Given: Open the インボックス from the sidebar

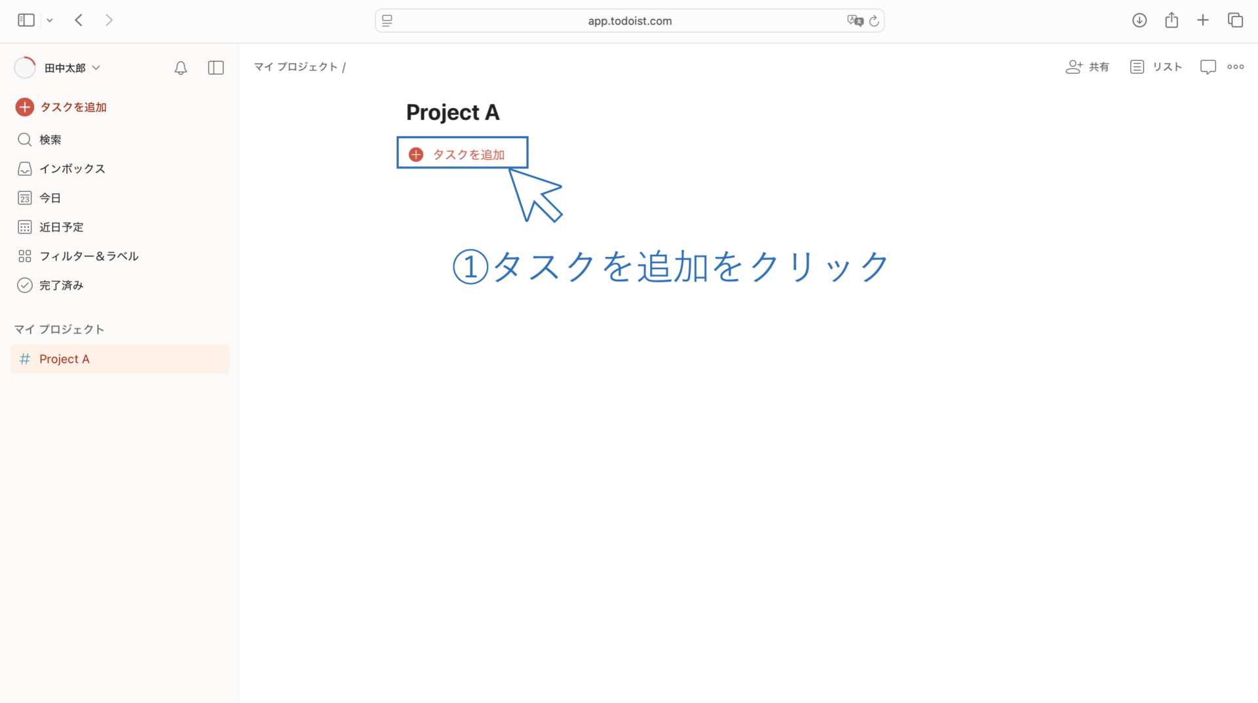Looking at the screenshot, I should (72, 168).
